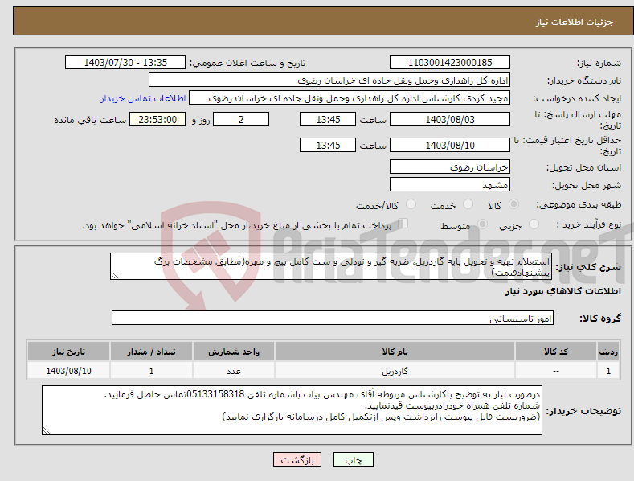The height and width of the screenshot is (481, 634).
Task: Toggle the اسناد خزانه اسلامی payment checkbox
Action: click(403, 224)
